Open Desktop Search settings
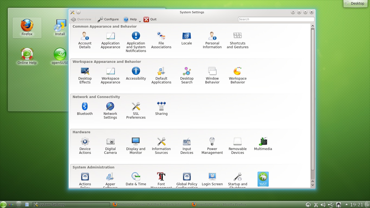 tap(187, 75)
